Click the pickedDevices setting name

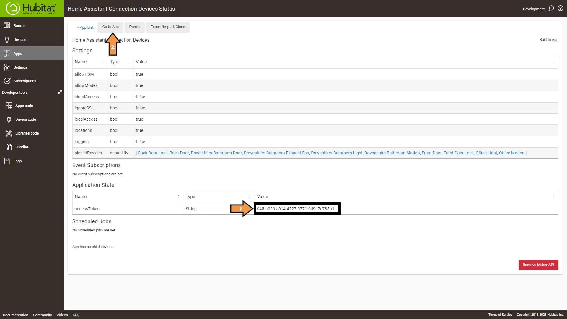(x=88, y=153)
